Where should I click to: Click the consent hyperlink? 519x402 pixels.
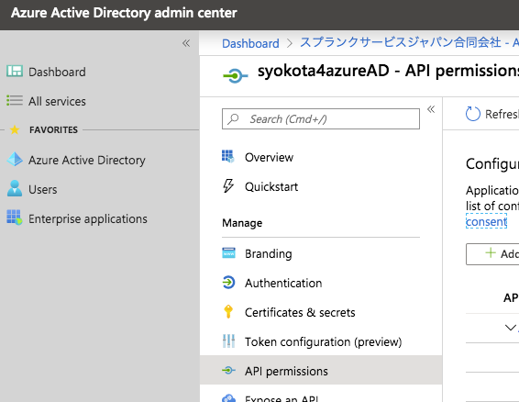click(486, 221)
